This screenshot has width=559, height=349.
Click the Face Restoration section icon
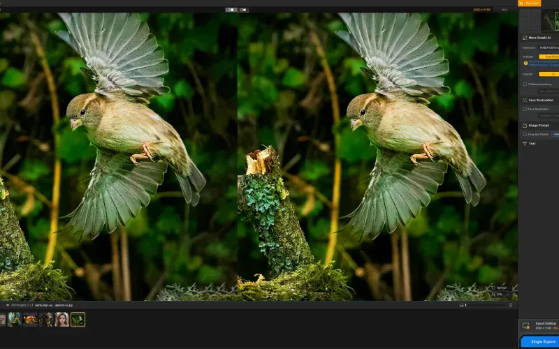(525, 101)
